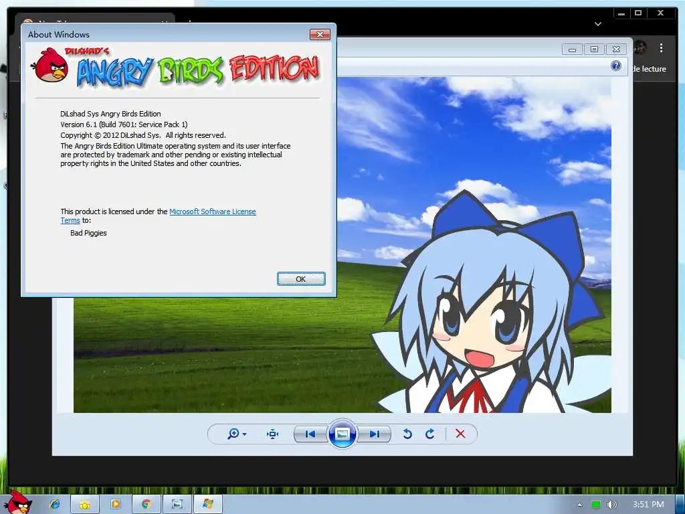
Task: Select the Photo Viewer taskbar button
Action: coord(177,505)
